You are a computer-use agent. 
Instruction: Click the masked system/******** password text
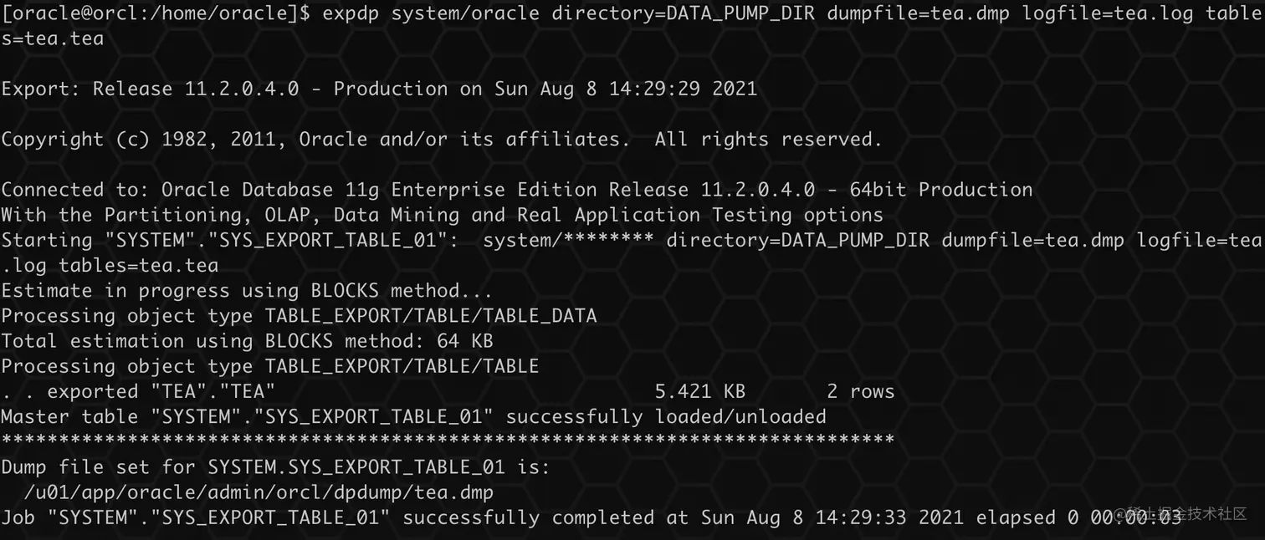coord(568,240)
